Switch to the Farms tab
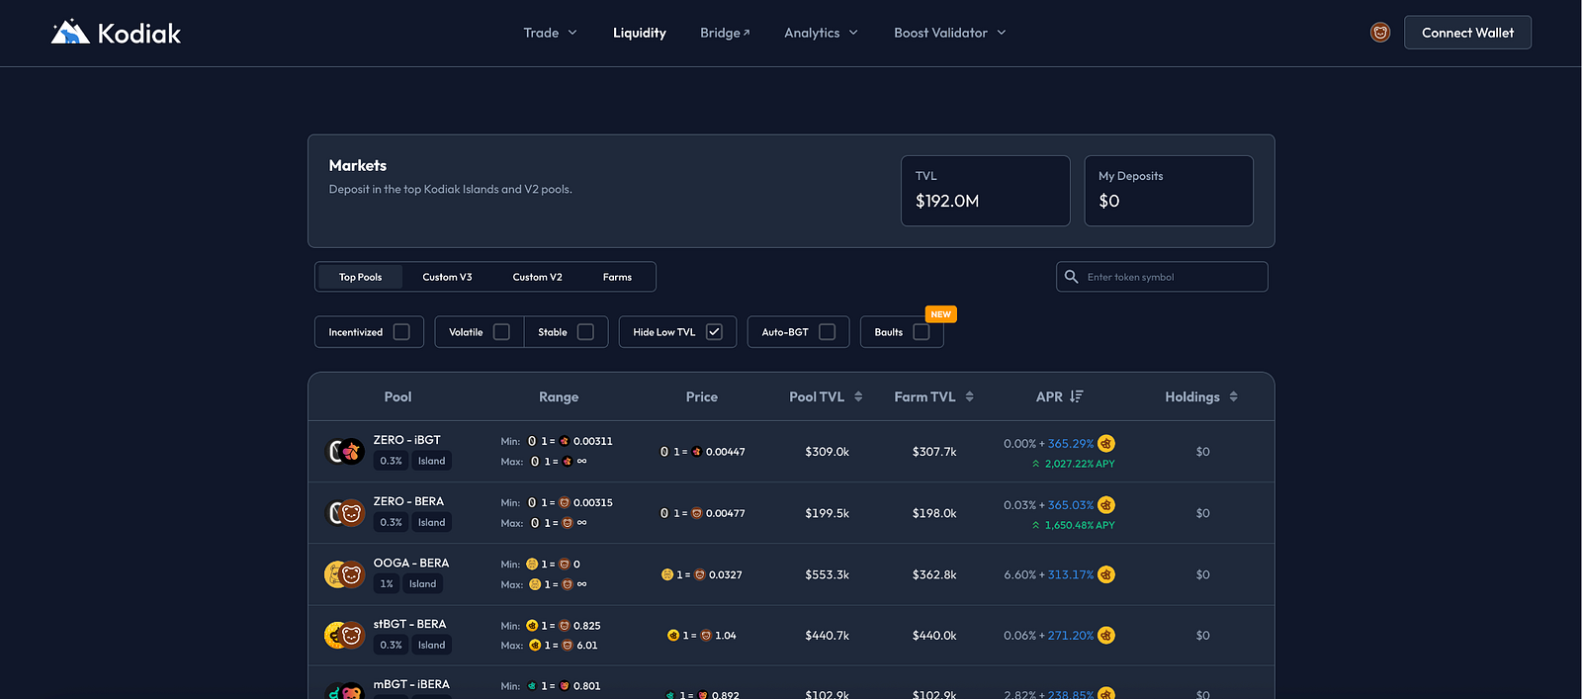The image size is (1582, 699). point(617,277)
